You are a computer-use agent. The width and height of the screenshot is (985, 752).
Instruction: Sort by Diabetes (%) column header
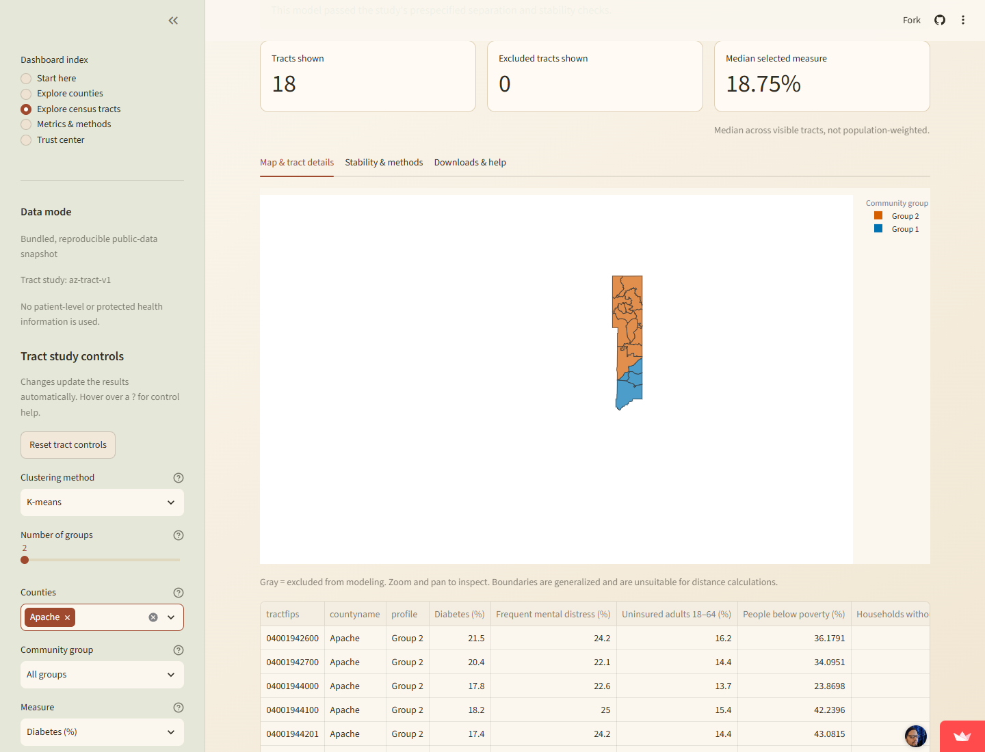pyautogui.click(x=460, y=615)
